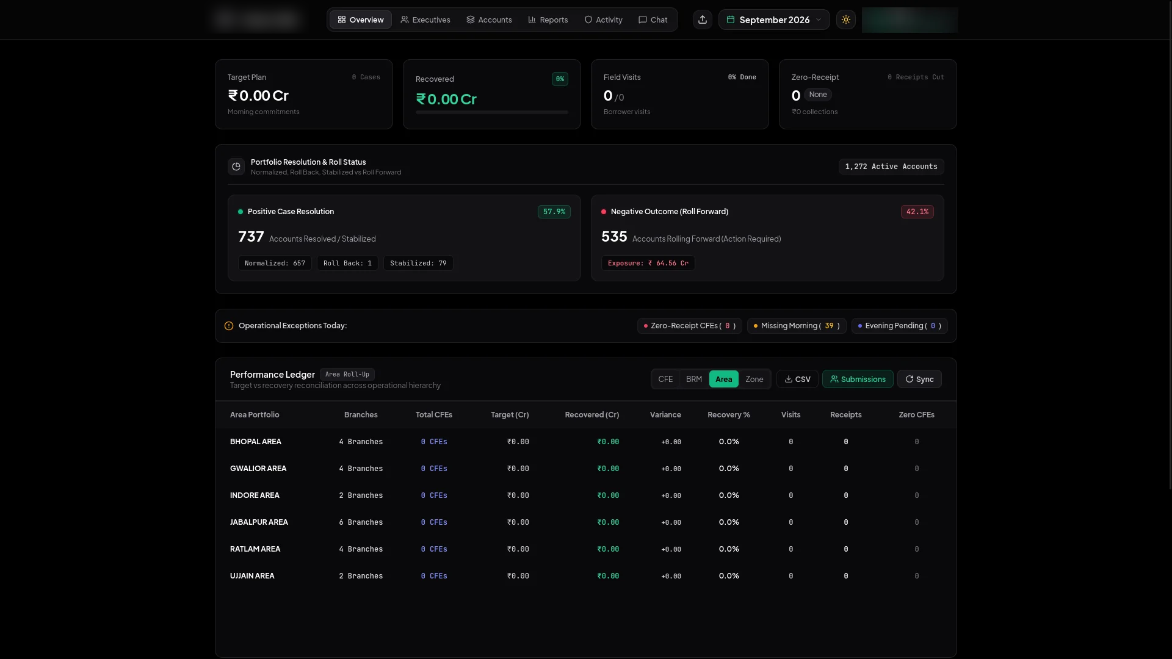Click the page vertical scrollbar
Viewport: 1172px width, 659px height.
(1170, 244)
